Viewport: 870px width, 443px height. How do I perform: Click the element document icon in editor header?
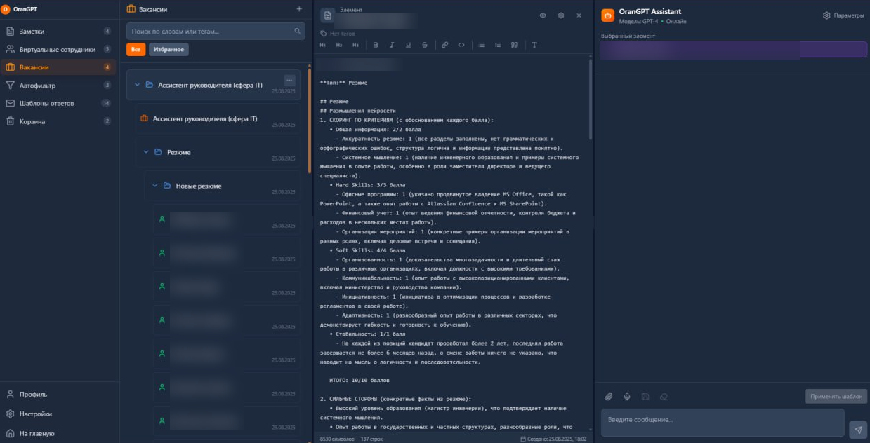327,15
